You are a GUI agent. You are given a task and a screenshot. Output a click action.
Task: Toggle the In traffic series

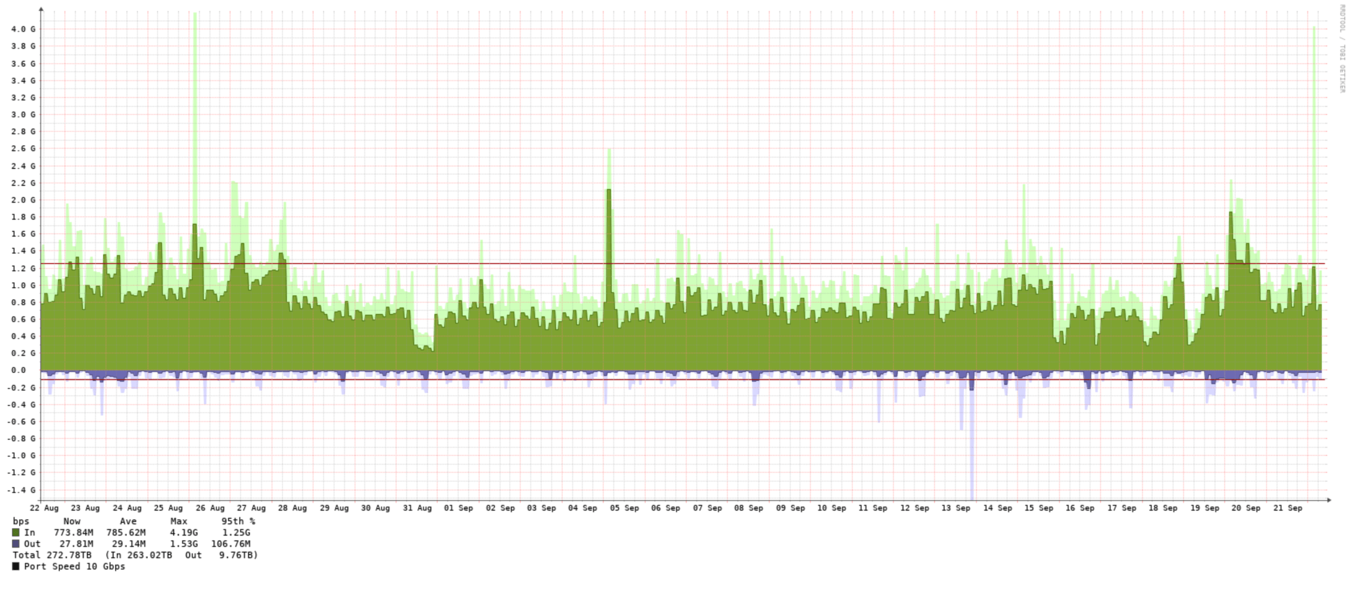(29, 532)
